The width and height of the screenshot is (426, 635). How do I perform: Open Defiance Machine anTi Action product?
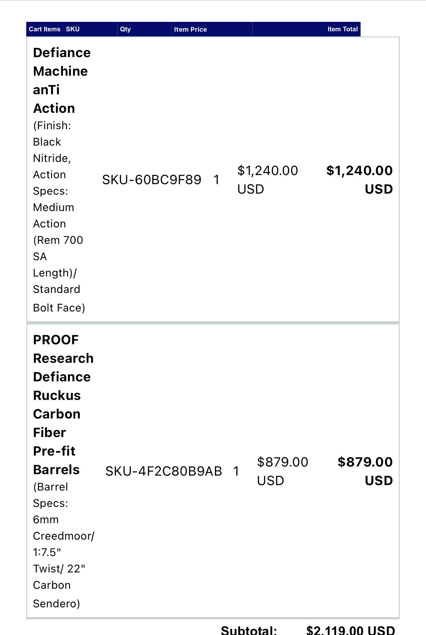coord(62,80)
